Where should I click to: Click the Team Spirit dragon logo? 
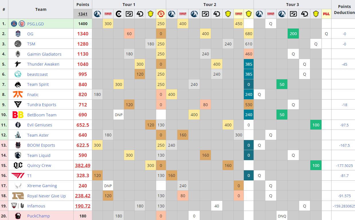[18, 84]
